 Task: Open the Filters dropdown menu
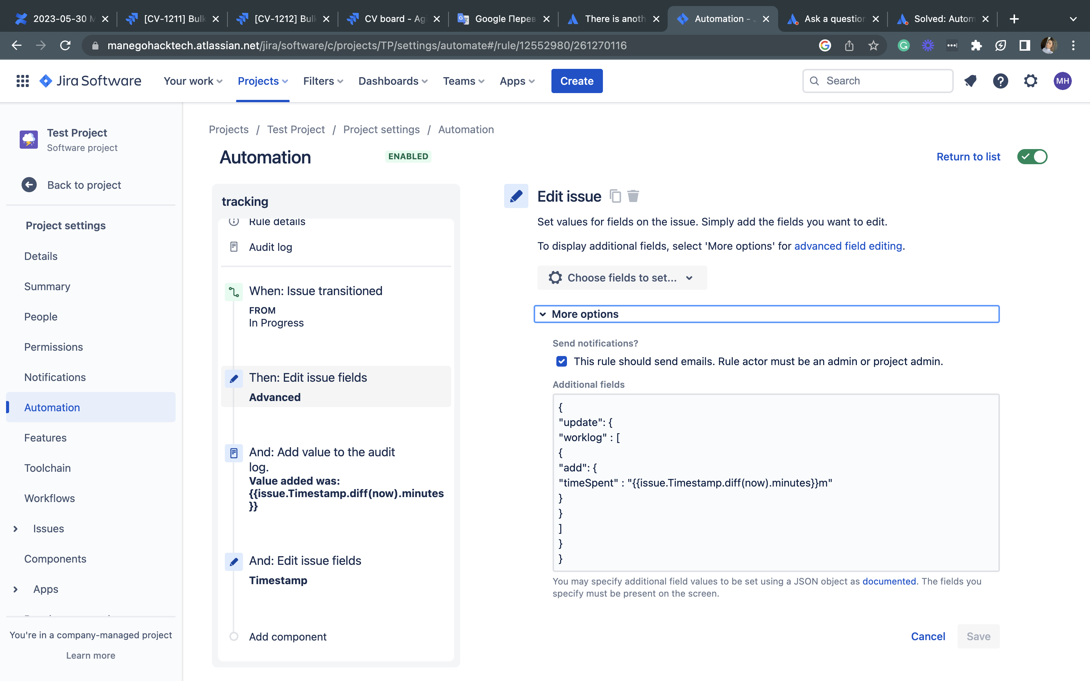323,81
